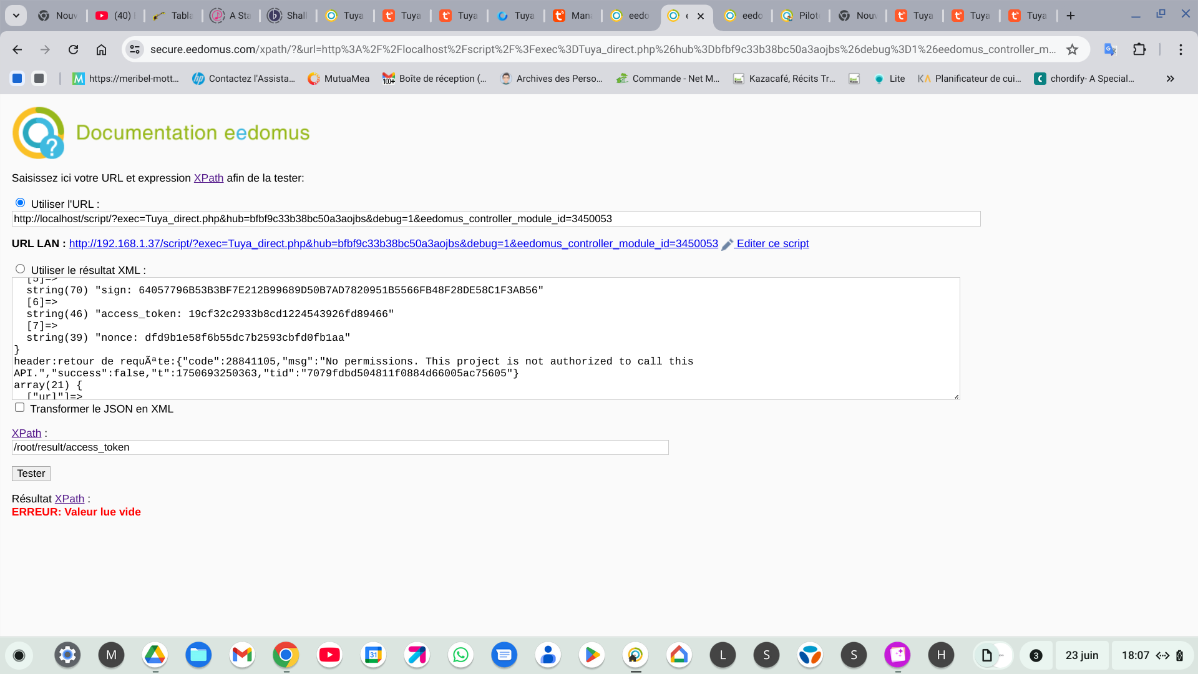The image size is (1198, 674).
Task: Open the Files app in shelf
Action: pos(198,655)
